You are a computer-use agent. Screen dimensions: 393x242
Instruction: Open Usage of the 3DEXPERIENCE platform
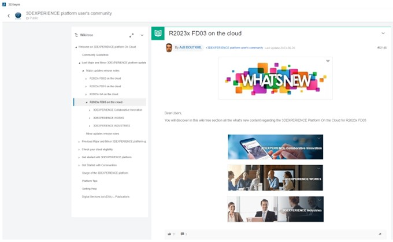point(105,173)
